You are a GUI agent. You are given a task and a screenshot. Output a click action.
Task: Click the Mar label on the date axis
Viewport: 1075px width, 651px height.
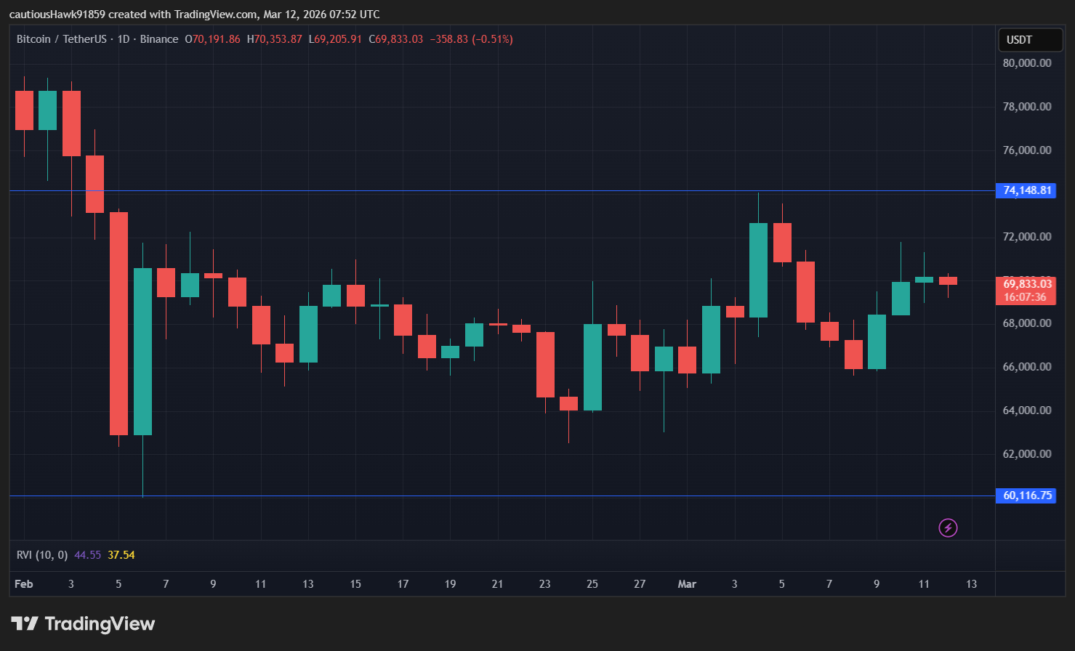click(686, 584)
